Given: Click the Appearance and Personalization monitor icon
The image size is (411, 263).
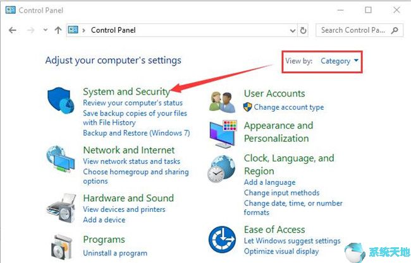Looking at the screenshot, I should 223,131.
